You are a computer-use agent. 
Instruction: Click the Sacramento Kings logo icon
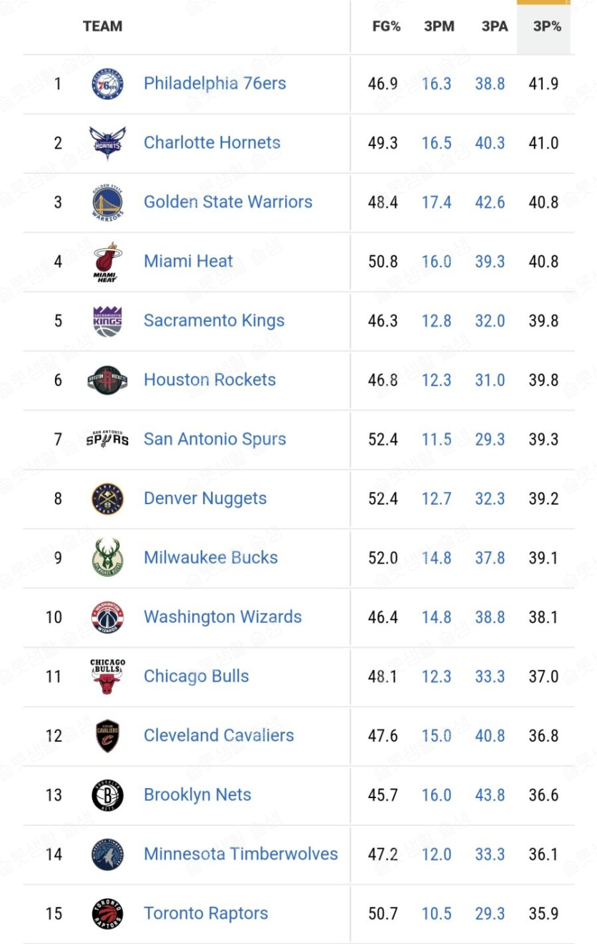107,321
